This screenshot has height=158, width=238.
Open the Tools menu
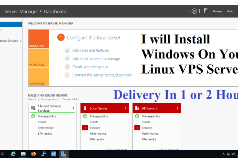pos(230,11)
